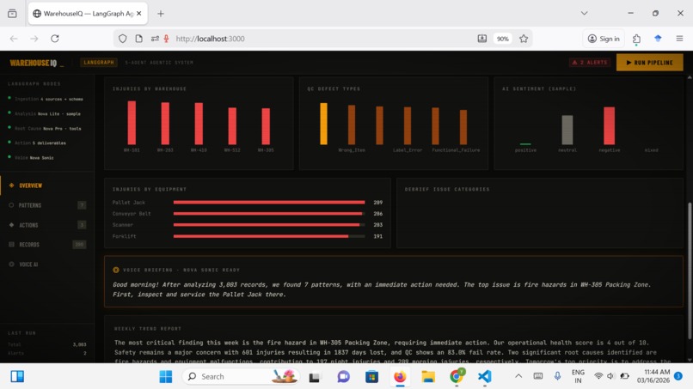Click the install/download page icon
This screenshot has height=389, width=693.
[482, 39]
